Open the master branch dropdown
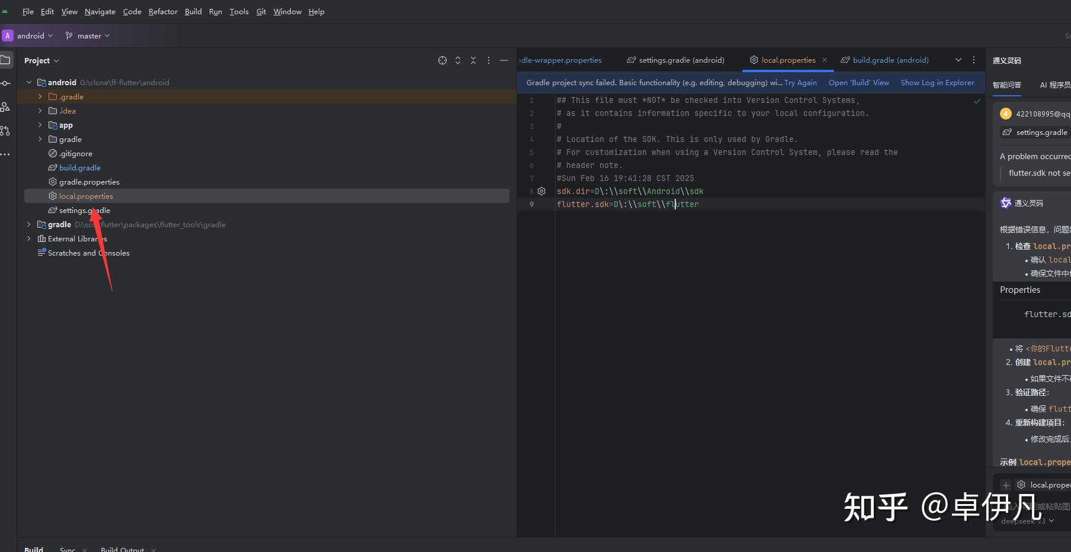This screenshot has height=552, width=1071. tap(88, 35)
